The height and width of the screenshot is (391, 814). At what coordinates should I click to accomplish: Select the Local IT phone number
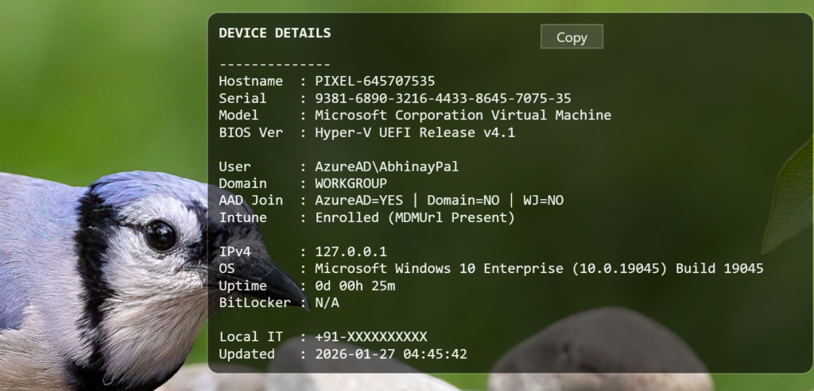click(370, 336)
